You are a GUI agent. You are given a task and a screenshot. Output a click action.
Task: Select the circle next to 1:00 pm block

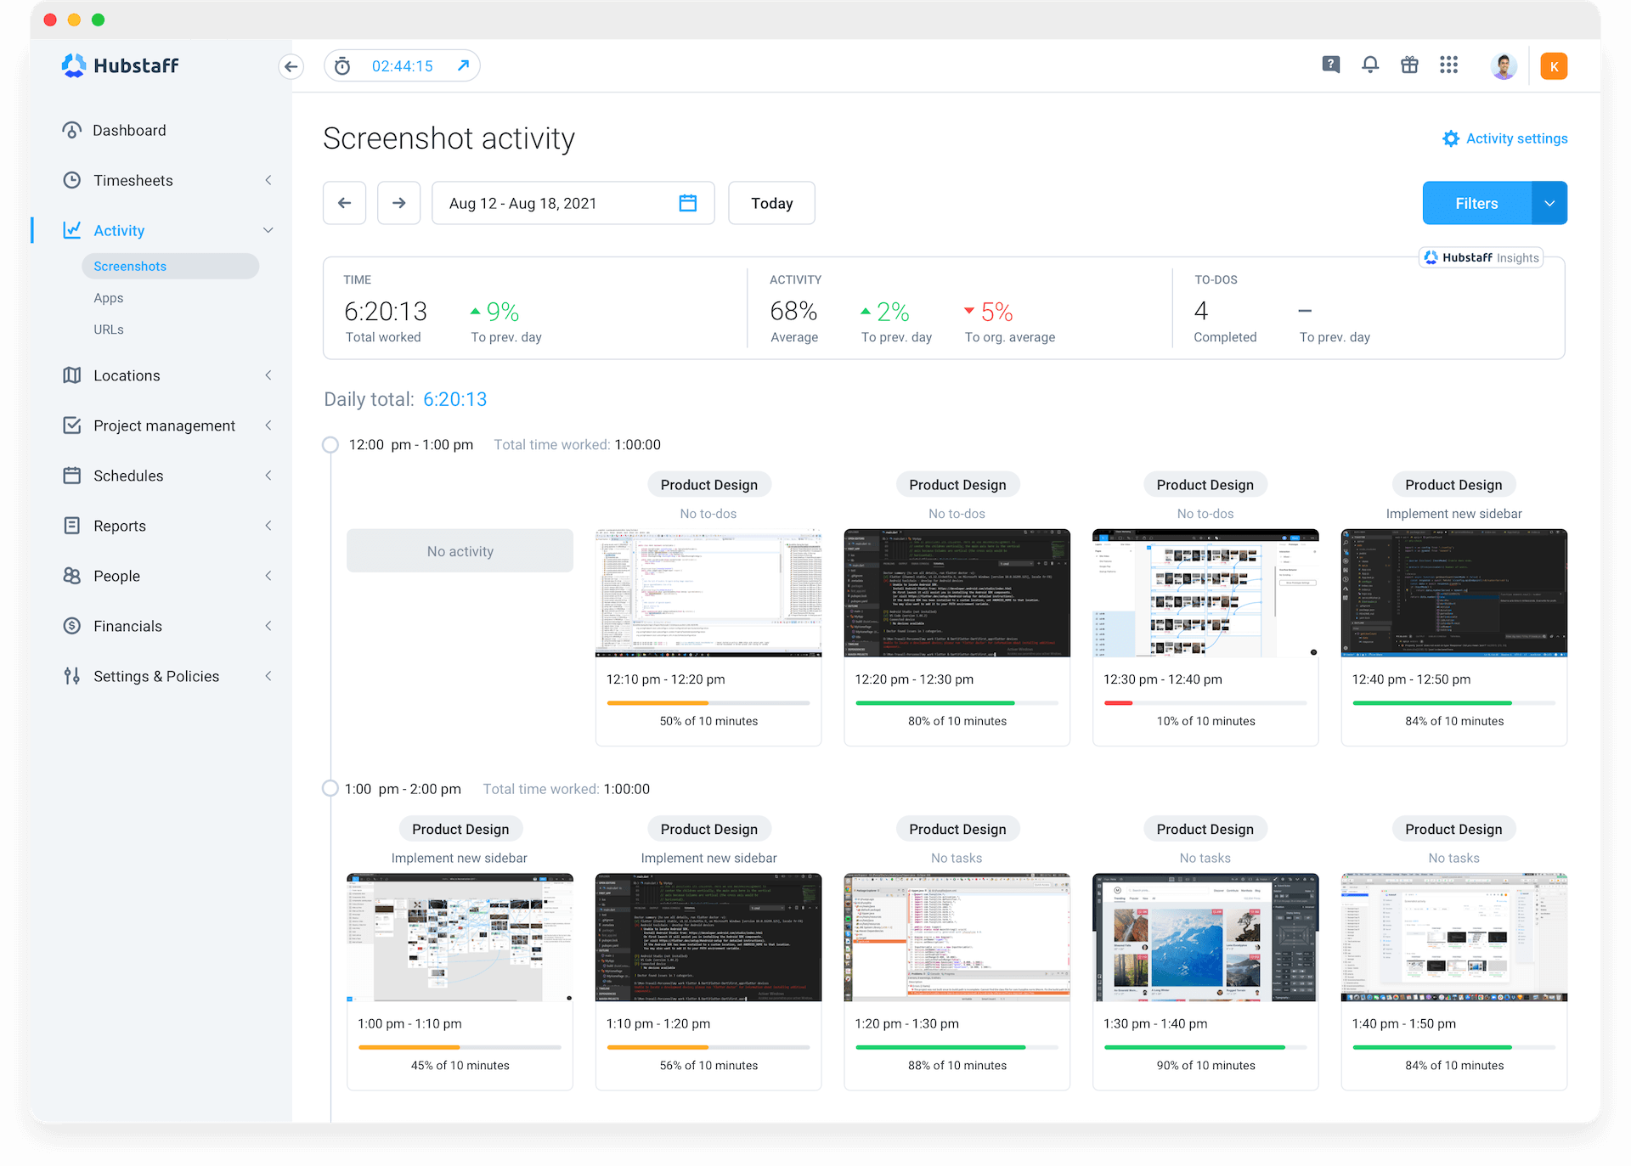[x=330, y=788]
